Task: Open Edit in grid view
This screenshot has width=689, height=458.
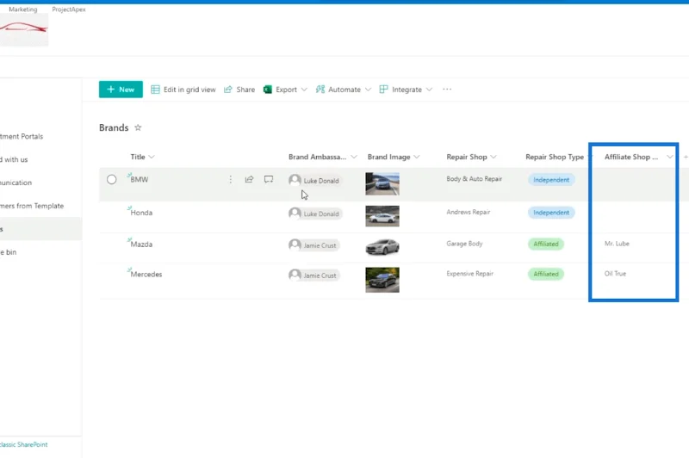Action: pos(183,90)
